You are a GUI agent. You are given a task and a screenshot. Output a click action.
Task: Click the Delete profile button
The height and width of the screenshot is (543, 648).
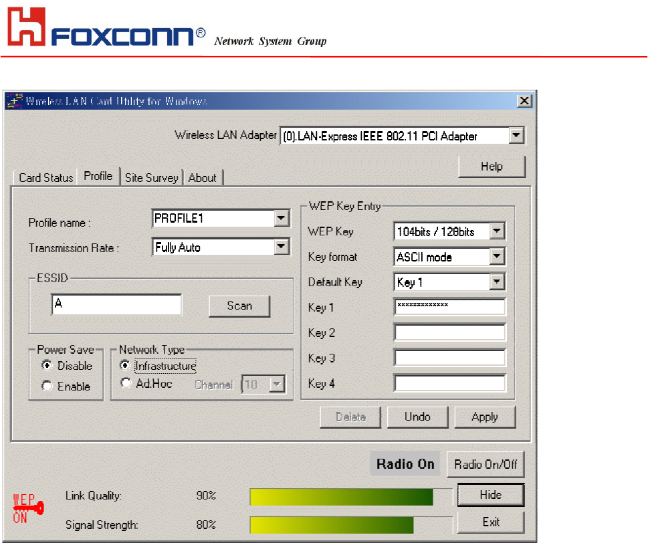[x=350, y=417]
